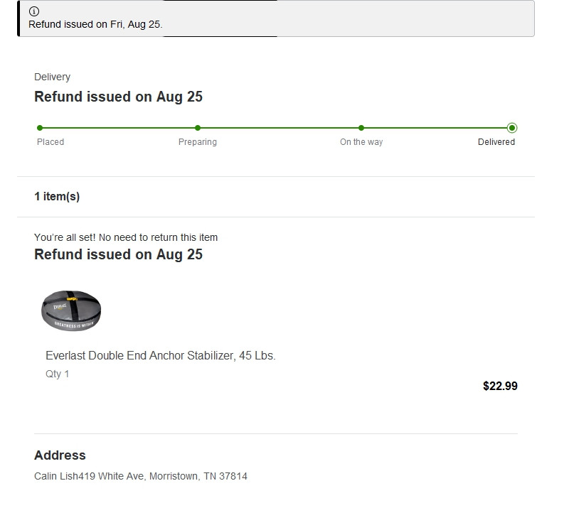This screenshot has width=569, height=530.
Task: Click the $22.99 price amount
Action: click(x=500, y=386)
